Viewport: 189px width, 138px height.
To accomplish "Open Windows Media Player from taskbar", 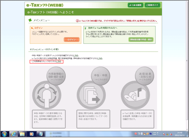I will pyautogui.click(x=31, y=134).
